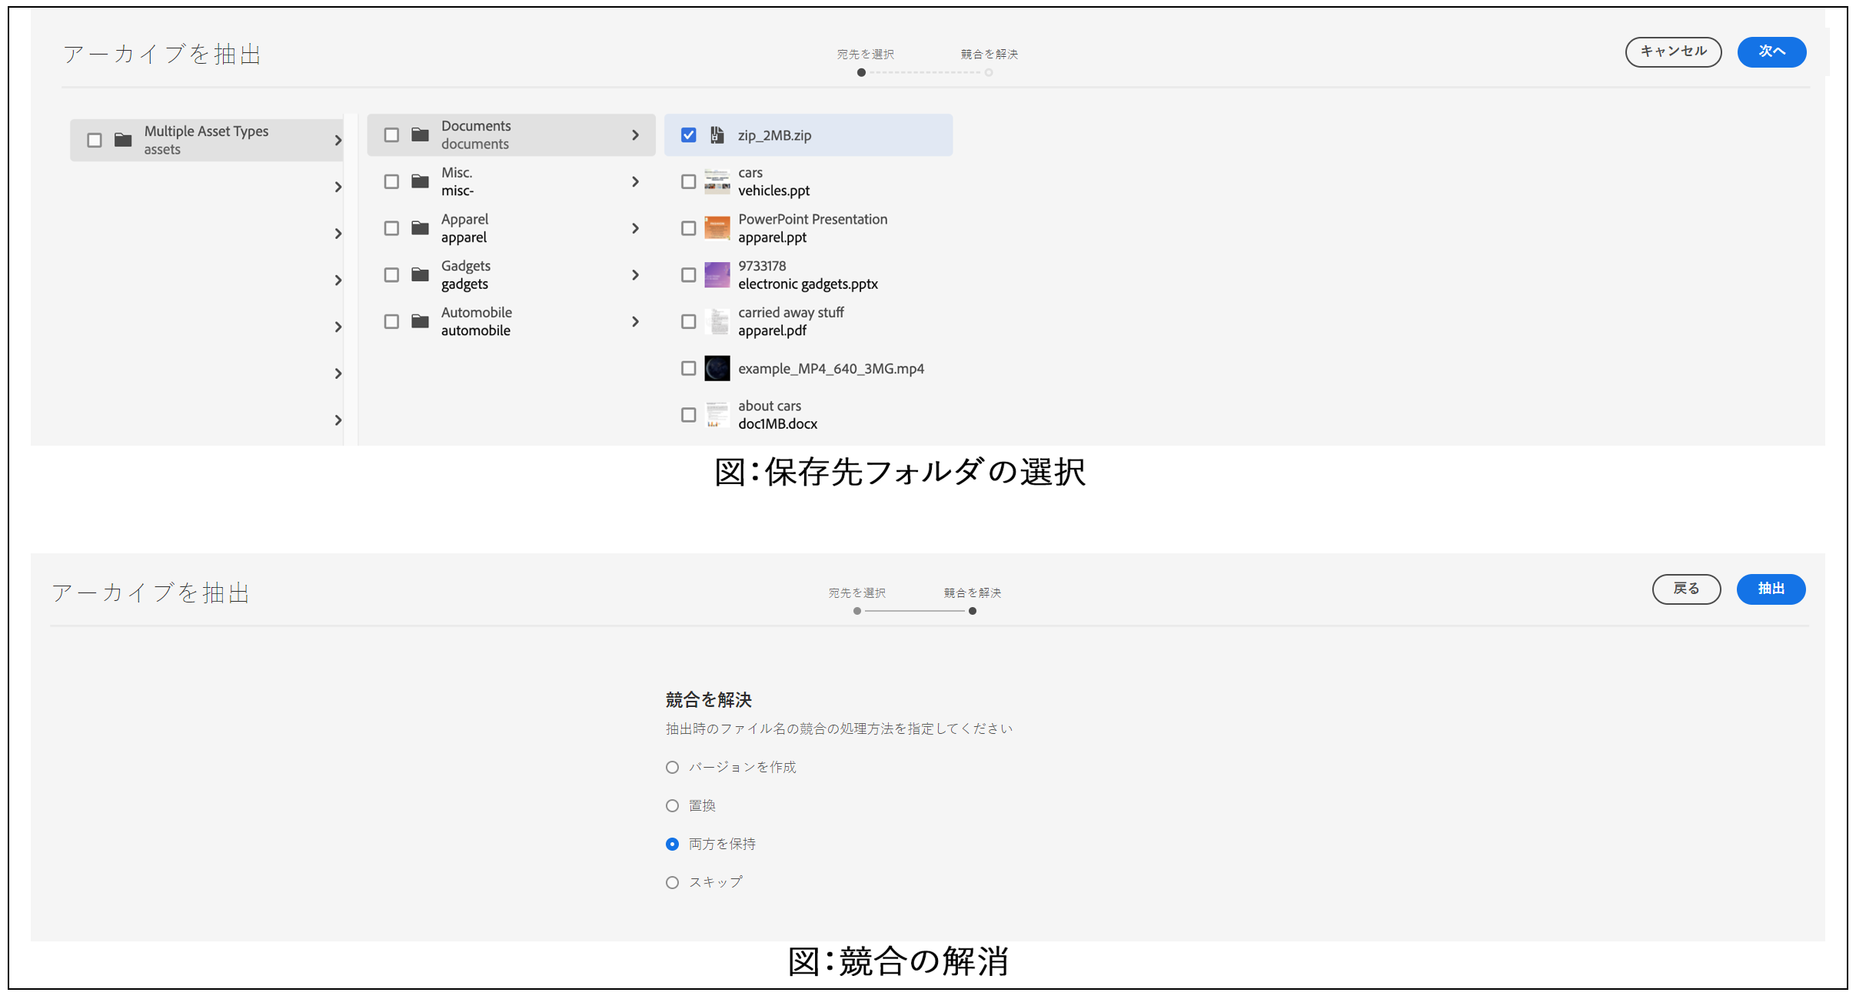
Task: Check the apparel.pdf file checkbox
Action: [688, 321]
